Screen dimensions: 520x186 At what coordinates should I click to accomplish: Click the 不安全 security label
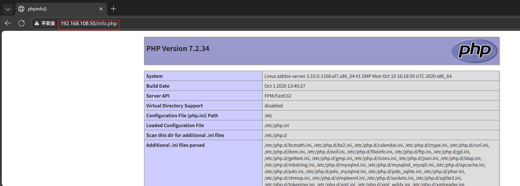pyautogui.click(x=48, y=23)
